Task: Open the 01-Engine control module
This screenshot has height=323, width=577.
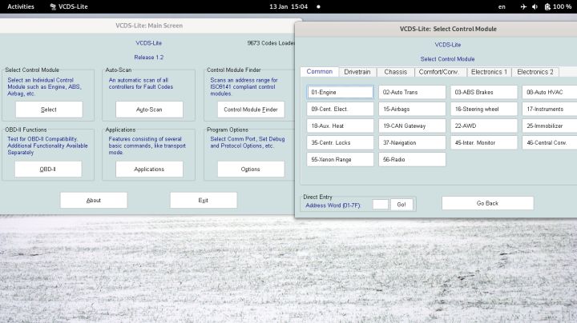Action: coord(340,92)
